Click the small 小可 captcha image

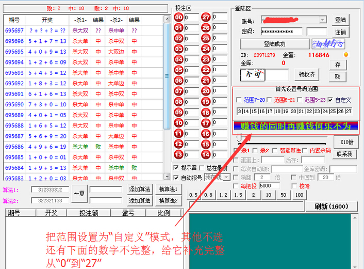coord(253,75)
